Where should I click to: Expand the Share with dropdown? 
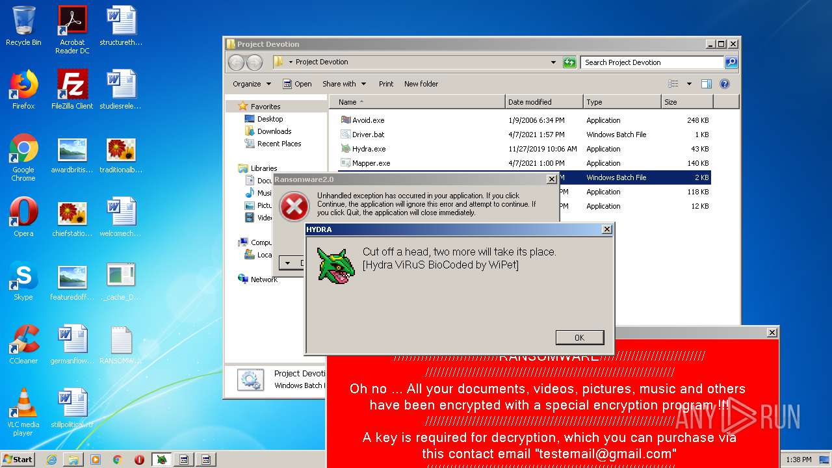[344, 84]
